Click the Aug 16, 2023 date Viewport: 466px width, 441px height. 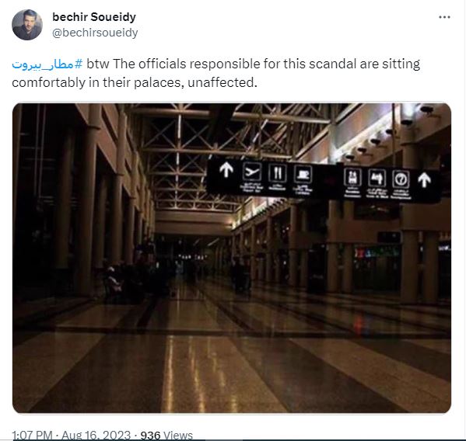pyautogui.click(x=96, y=435)
